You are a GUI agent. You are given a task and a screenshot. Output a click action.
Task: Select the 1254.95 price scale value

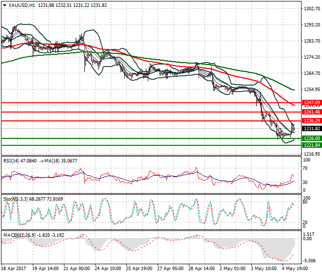pos(312,90)
